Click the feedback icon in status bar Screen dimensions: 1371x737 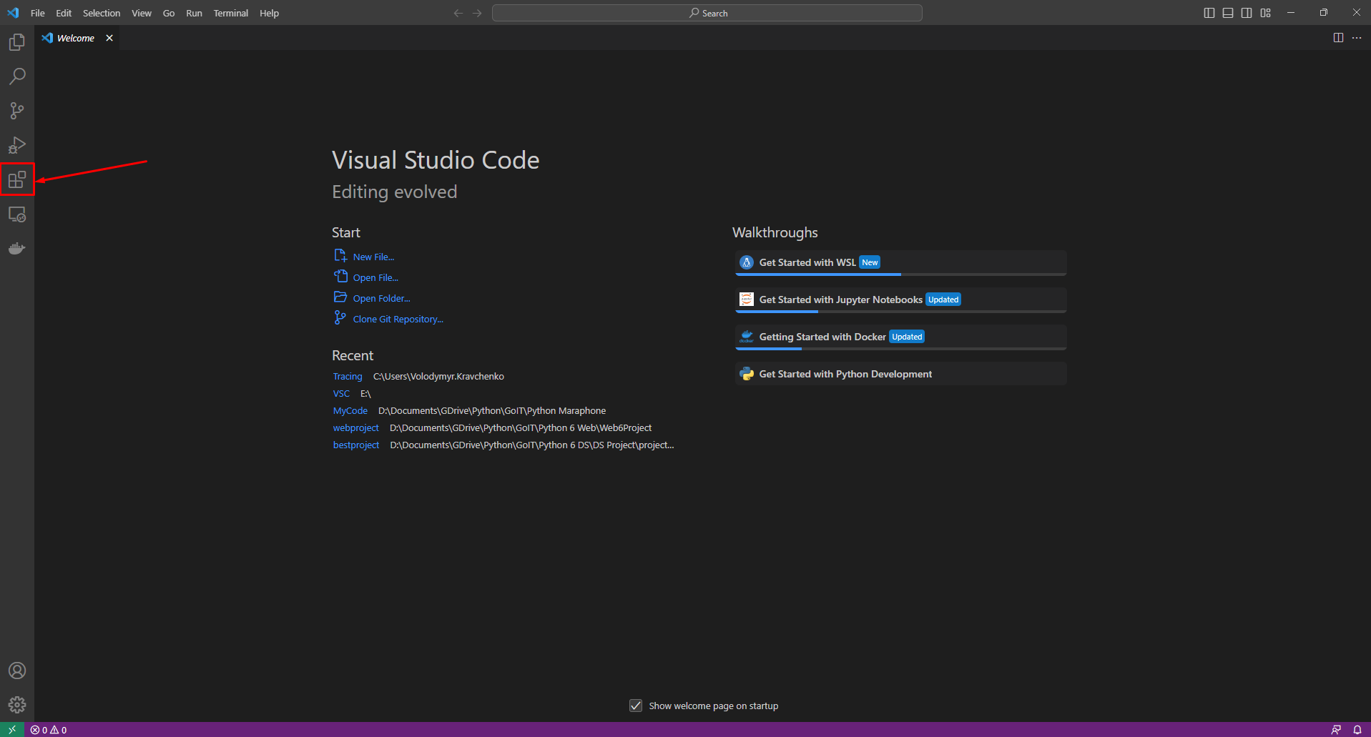(x=1336, y=730)
